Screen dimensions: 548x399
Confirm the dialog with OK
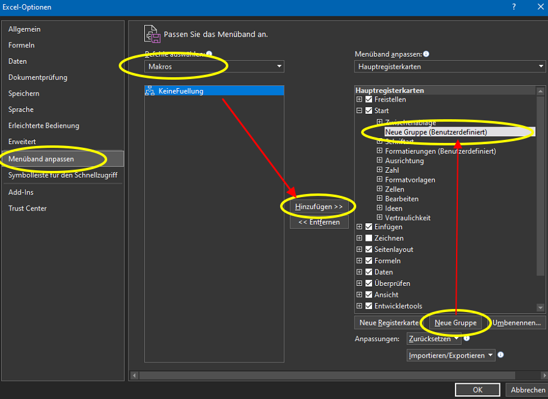tap(477, 390)
